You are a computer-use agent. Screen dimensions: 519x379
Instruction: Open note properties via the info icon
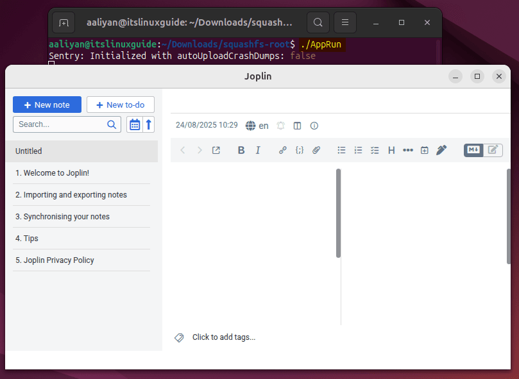click(x=314, y=126)
